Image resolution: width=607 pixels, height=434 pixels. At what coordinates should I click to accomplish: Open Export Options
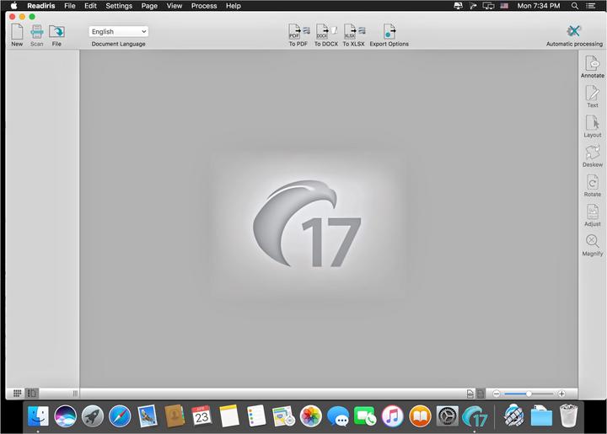389,35
